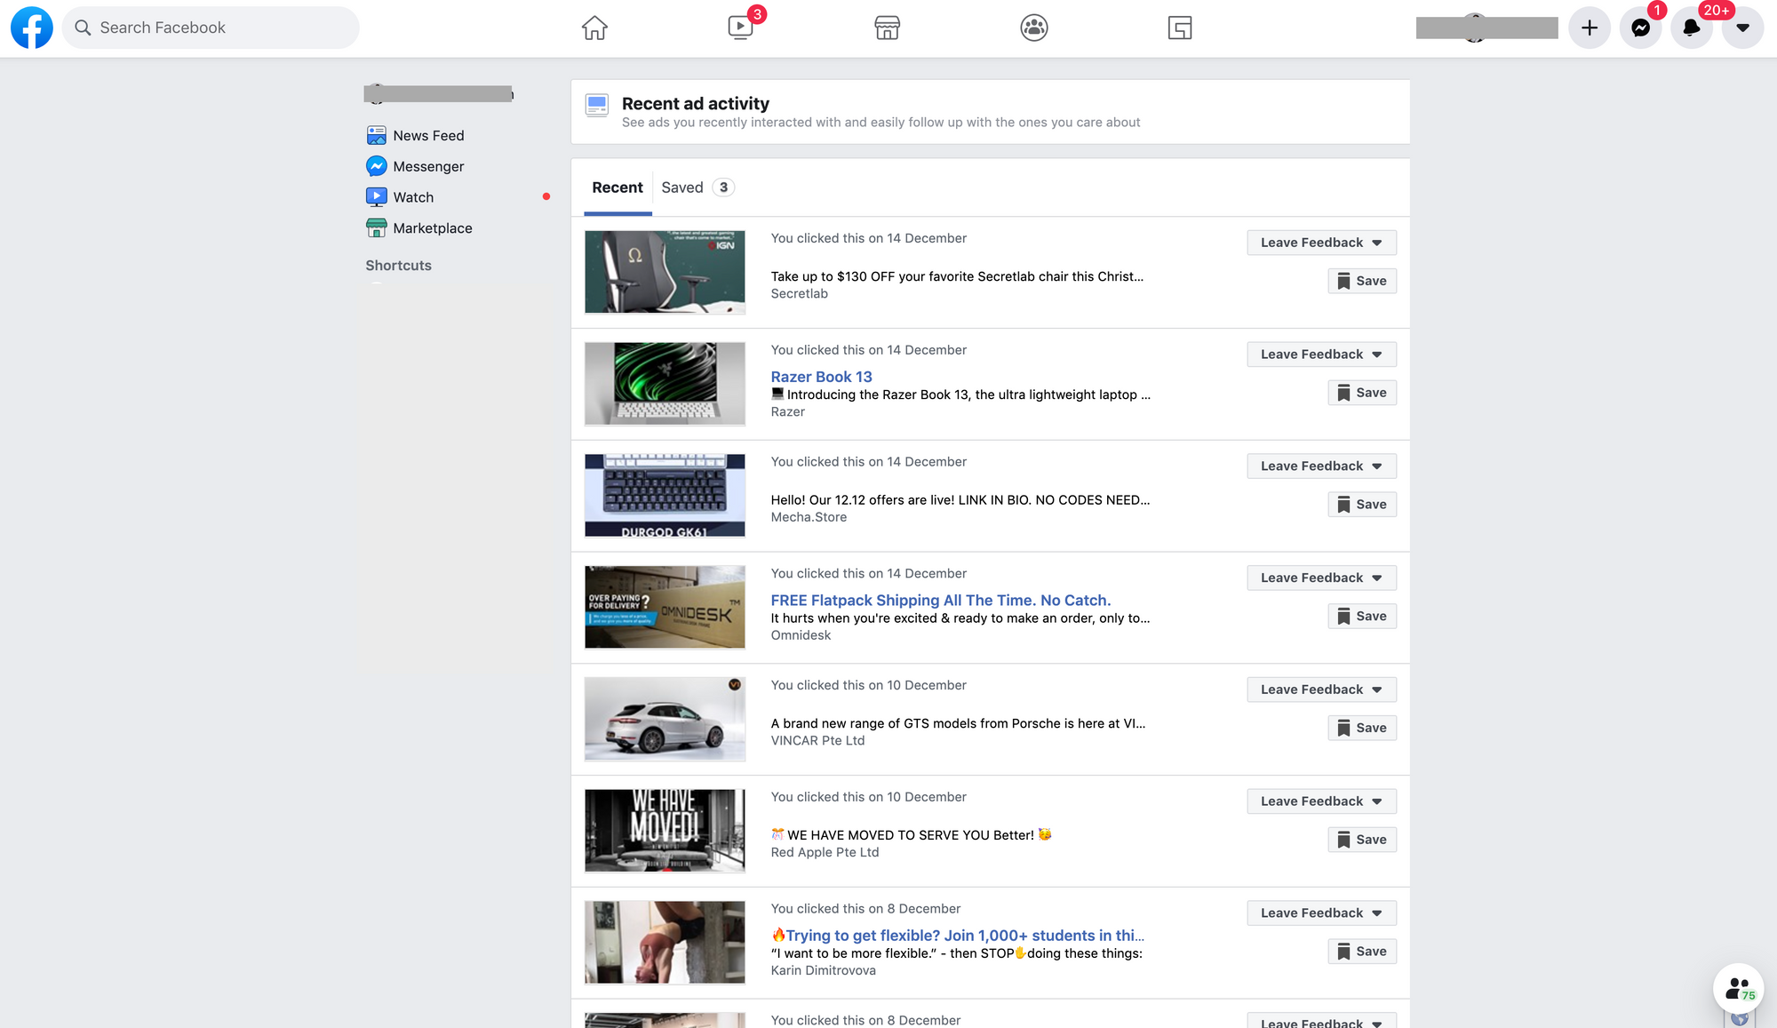1777x1028 pixels.
Task: Click News Feed sidebar icon
Action: pyautogui.click(x=377, y=135)
